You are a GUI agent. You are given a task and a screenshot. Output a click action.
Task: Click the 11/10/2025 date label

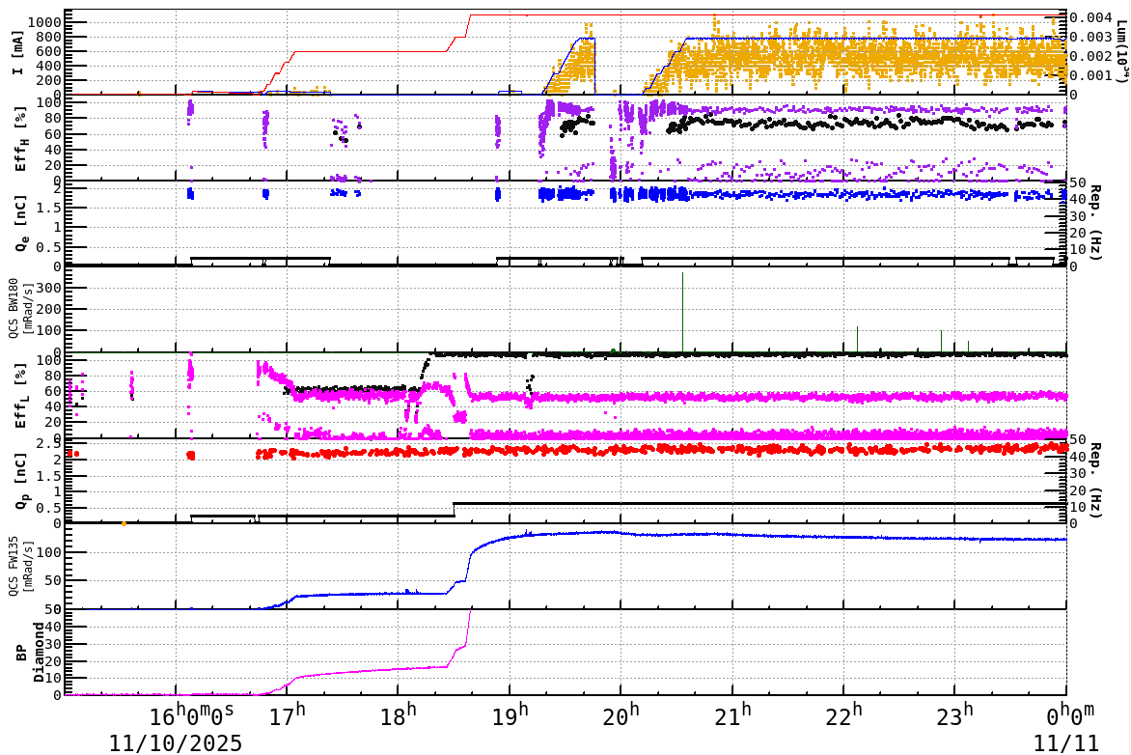176,743
